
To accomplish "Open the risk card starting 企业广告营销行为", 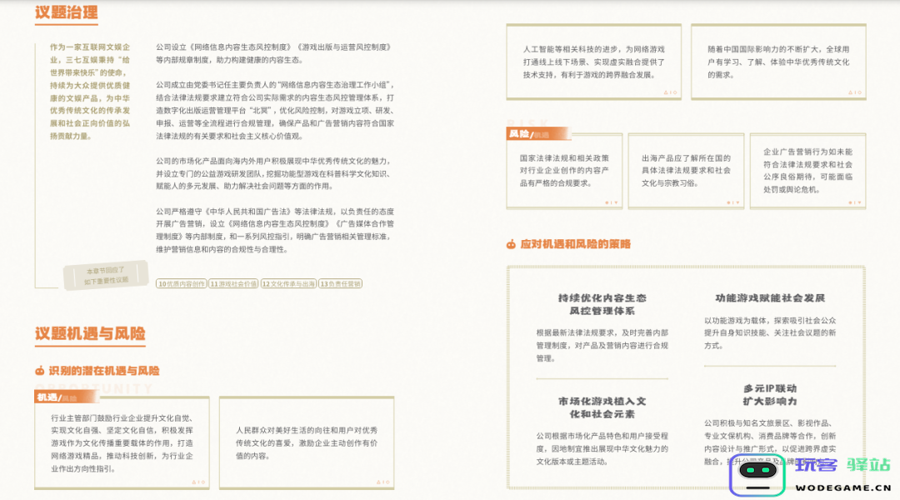I will (x=808, y=171).
